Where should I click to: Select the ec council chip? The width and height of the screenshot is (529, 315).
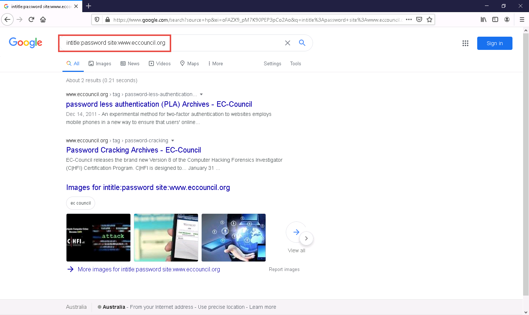(x=80, y=203)
